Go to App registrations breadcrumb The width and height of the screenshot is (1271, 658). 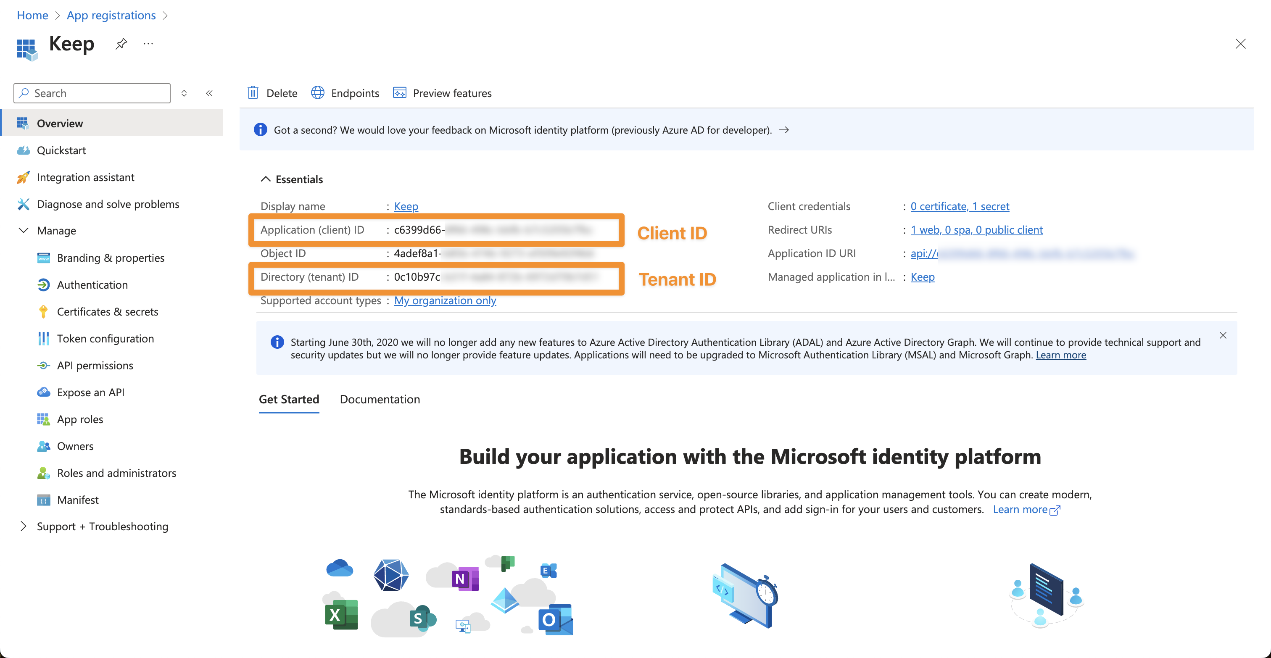point(111,15)
